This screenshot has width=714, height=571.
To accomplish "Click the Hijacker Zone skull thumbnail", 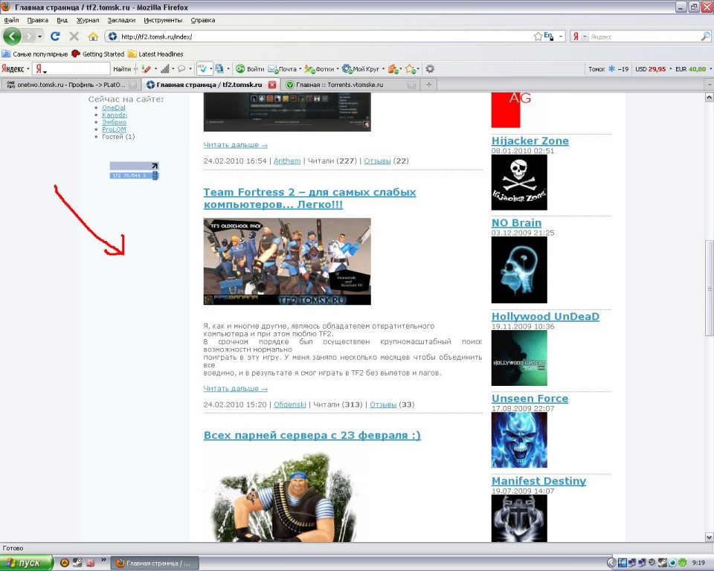I will click(x=519, y=183).
